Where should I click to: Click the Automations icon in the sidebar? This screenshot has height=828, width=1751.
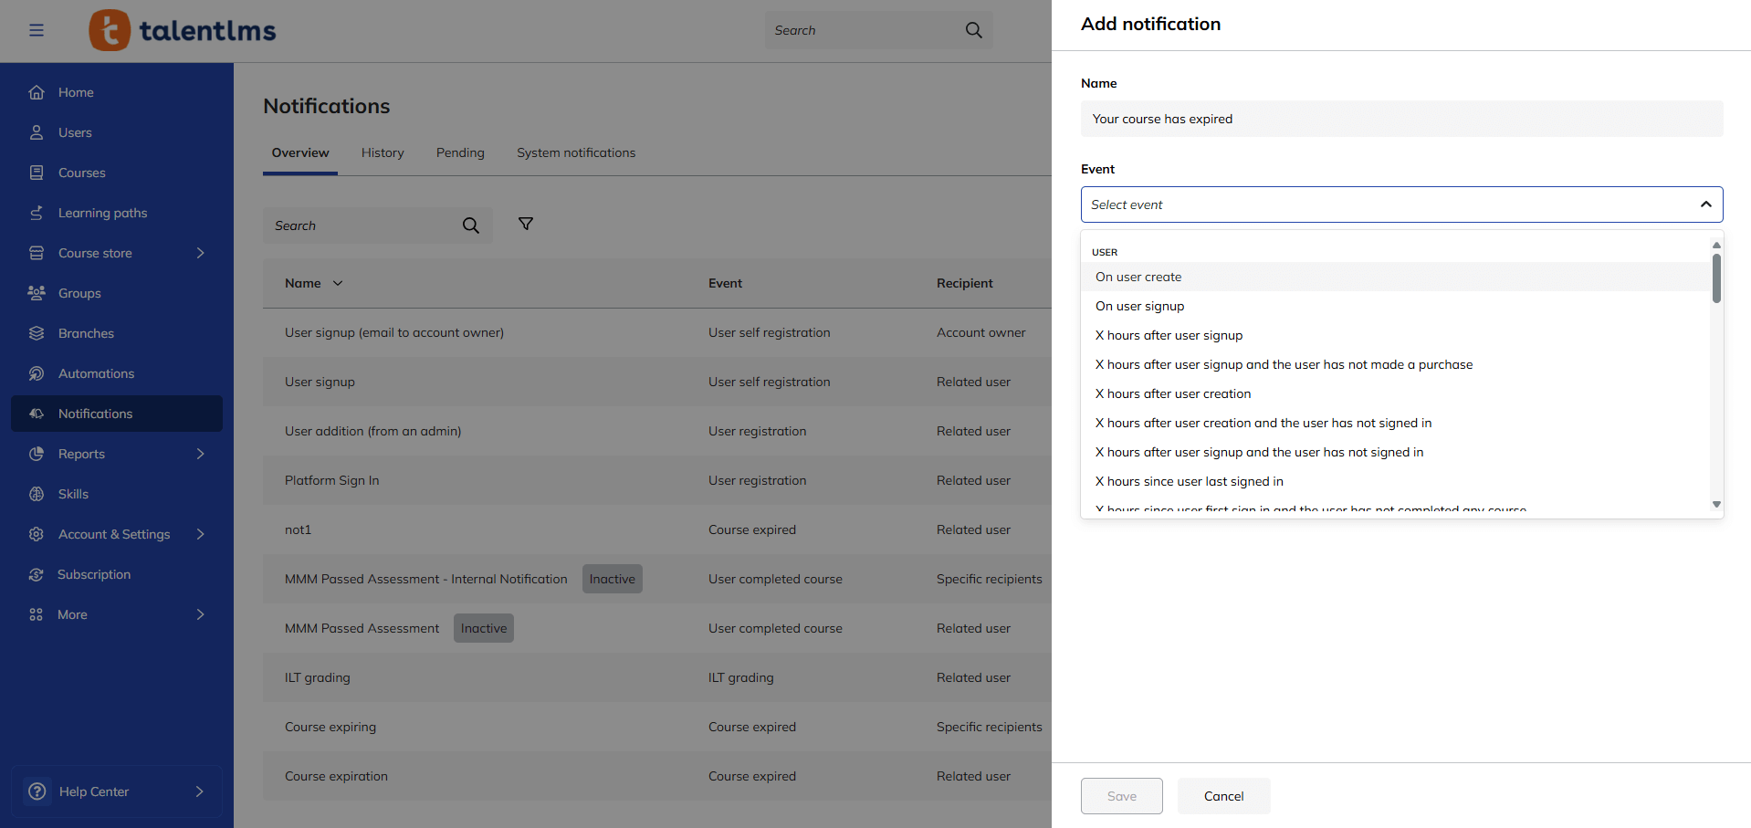(x=37, y=372)
